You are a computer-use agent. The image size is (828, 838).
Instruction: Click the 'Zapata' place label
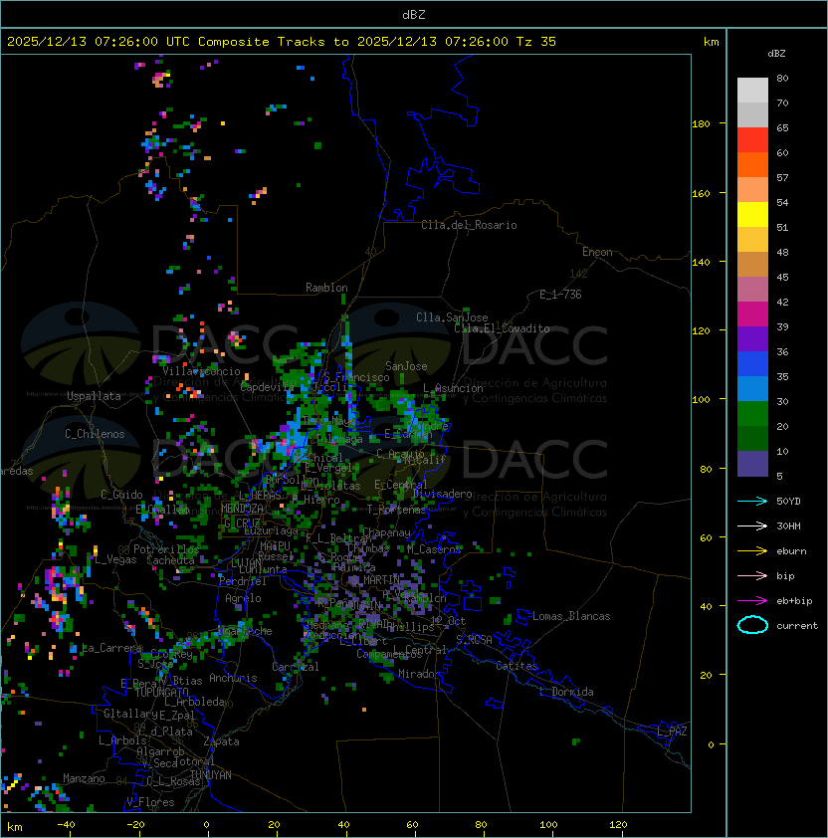pos(221,741)
